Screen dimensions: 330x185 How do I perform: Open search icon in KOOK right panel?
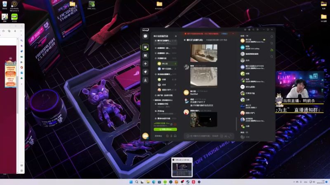[x=272, y=57]
